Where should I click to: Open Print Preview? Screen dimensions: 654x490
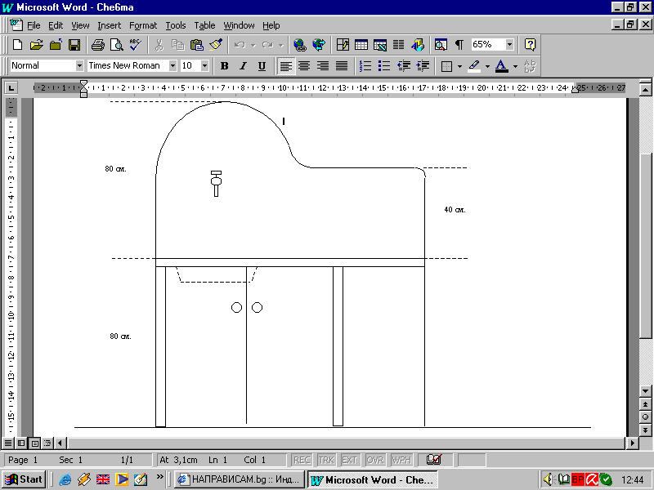coord(116,45)
